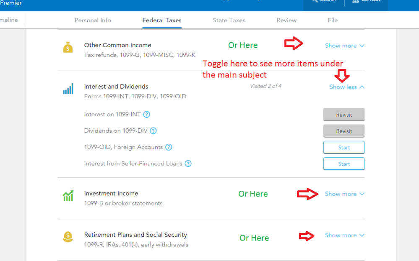Expand Retirement Plans and Social Security section
Screen dimensions: 419x261
[x=344, y=235]
